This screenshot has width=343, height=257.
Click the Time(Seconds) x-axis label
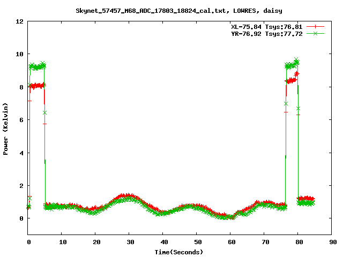coord(179,252)
